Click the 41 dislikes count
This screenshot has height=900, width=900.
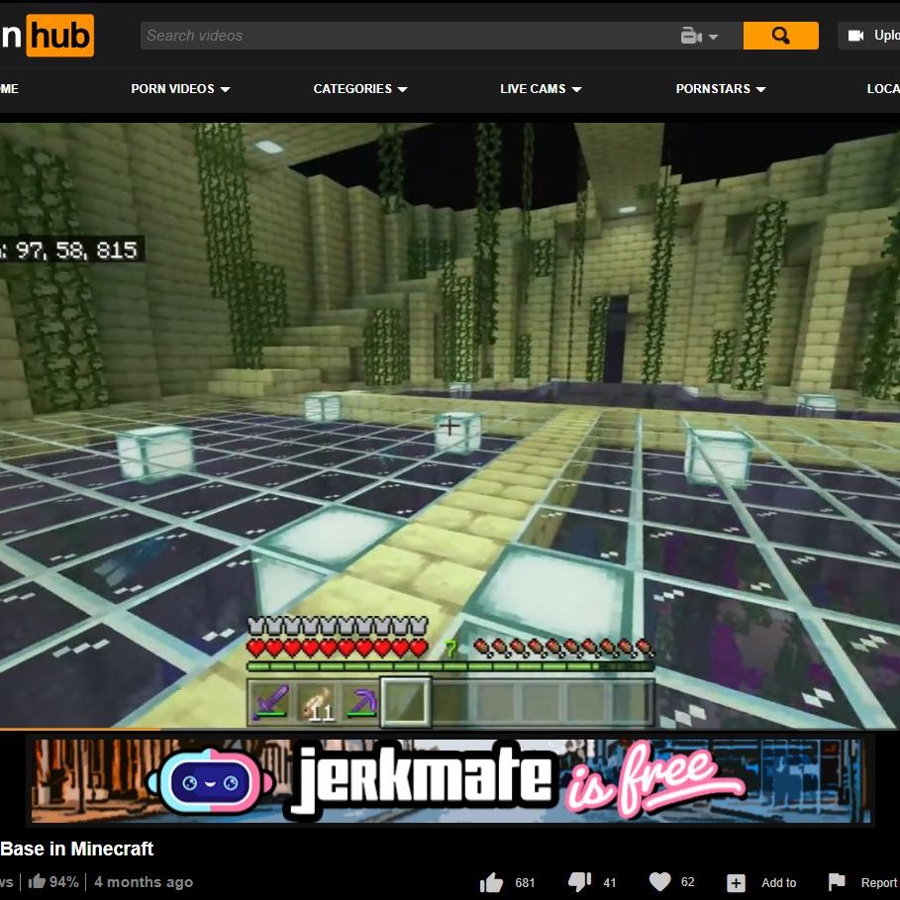tap(610, 883)
